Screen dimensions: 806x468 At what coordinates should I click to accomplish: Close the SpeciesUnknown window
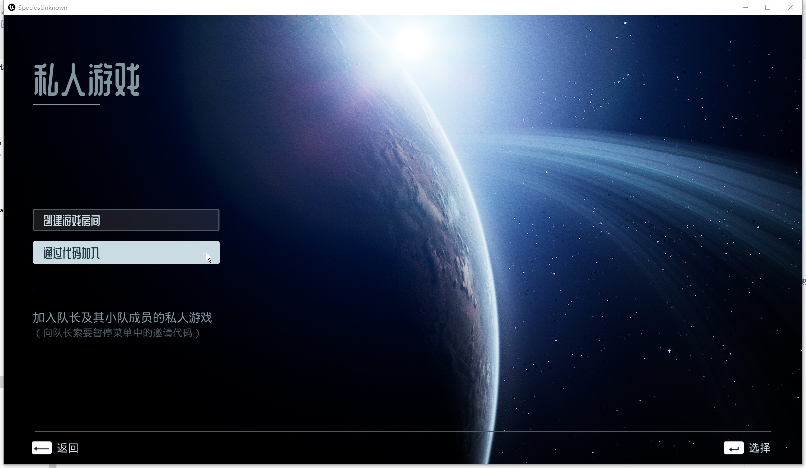[791, 7]
